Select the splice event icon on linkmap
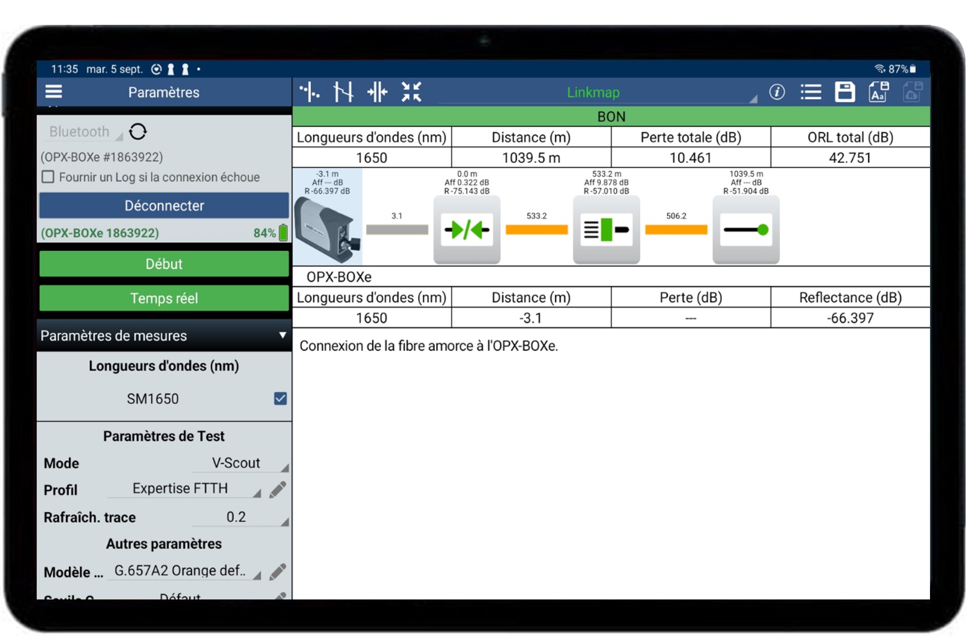This screenshot has width=978, height=639. pos(466,230)
